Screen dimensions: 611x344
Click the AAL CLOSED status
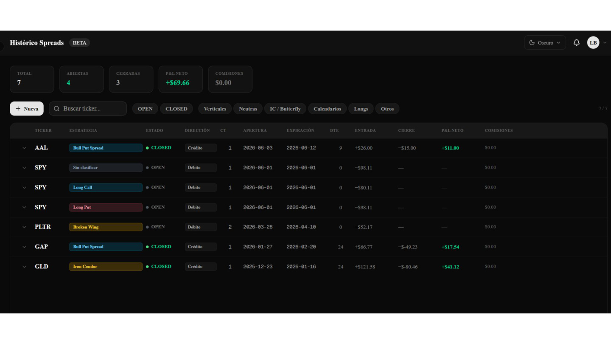click(x=159, y=148)
